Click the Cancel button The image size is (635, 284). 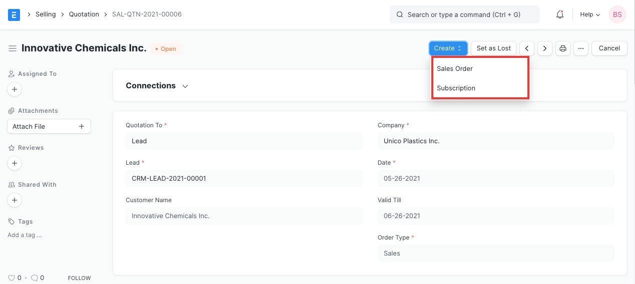click(609, 48)
